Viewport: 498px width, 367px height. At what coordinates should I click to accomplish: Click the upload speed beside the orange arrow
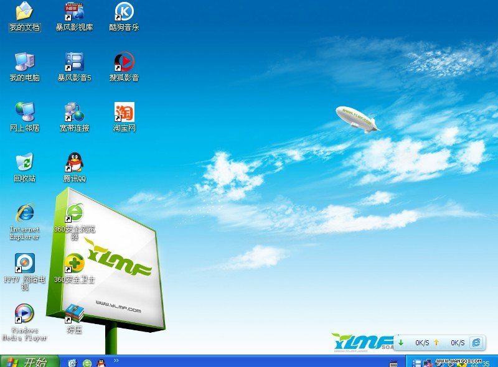pos(458,343)
